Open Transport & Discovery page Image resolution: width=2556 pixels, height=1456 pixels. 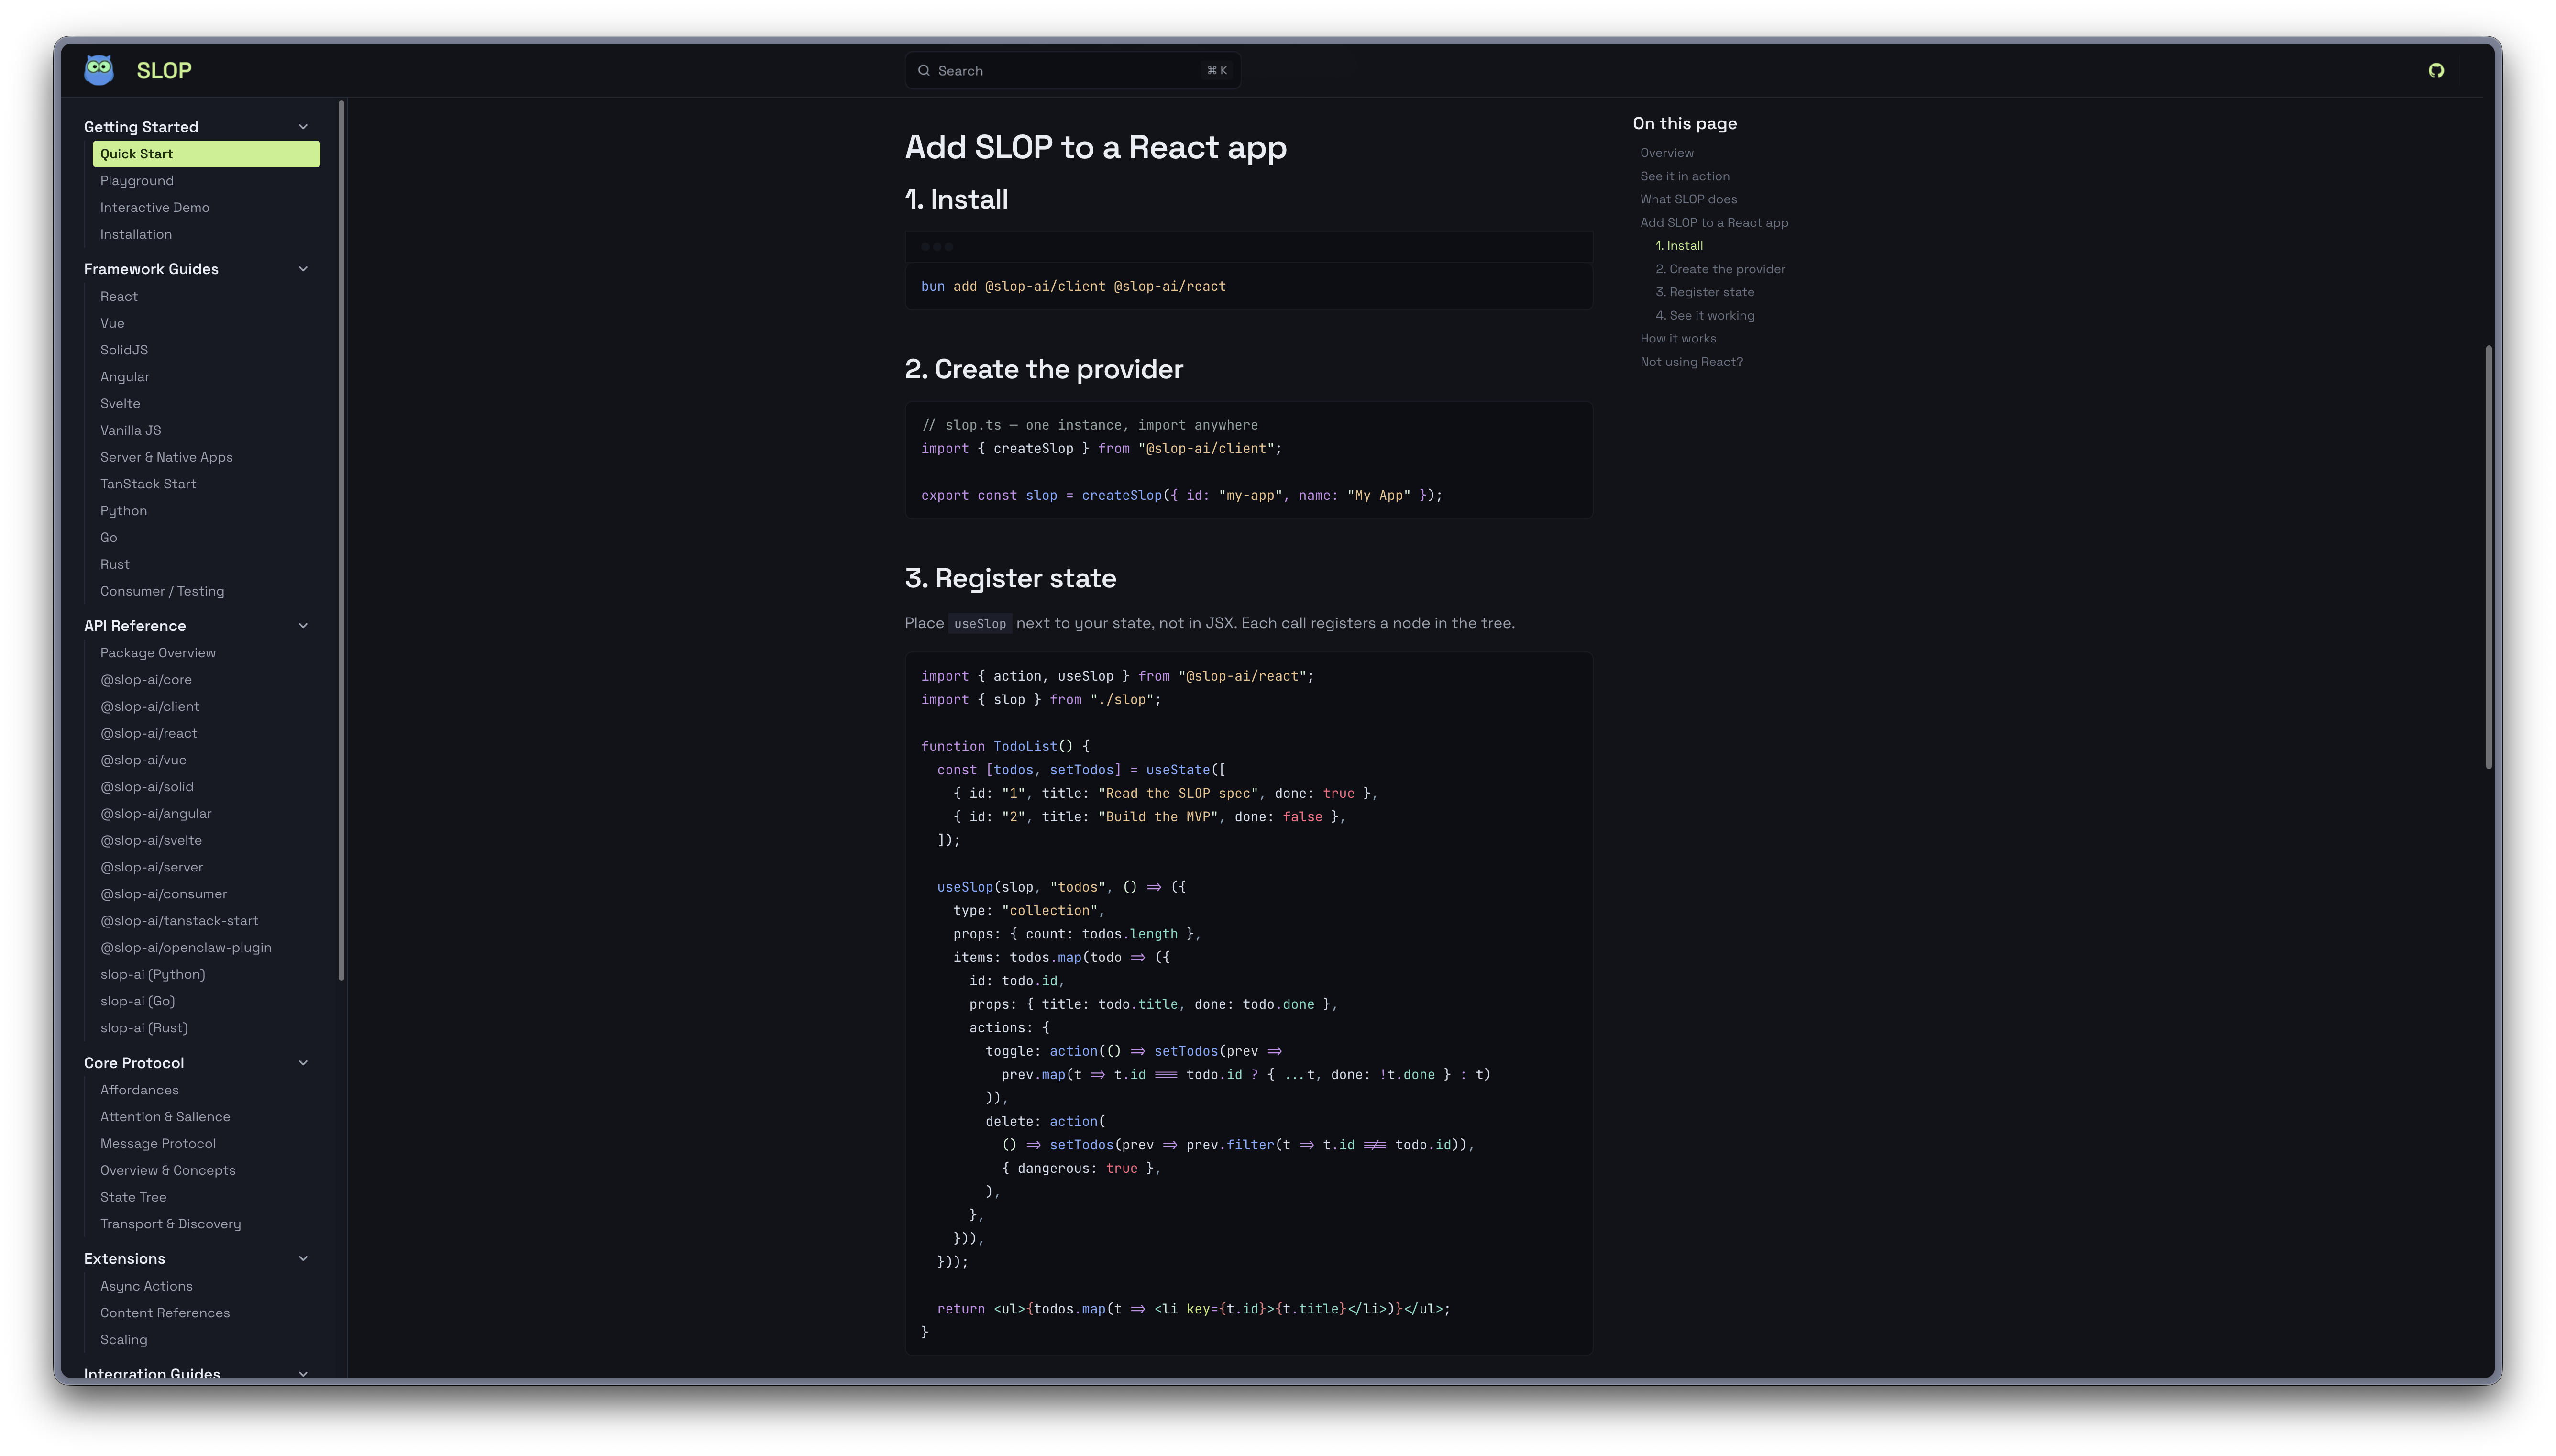click(x=171, y=1225)
